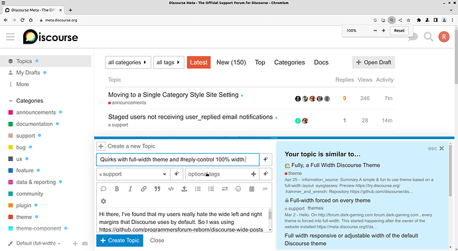This screenshot has height=251, width=458.
Task: Switch to Latest tab
Action: [198, 62]
